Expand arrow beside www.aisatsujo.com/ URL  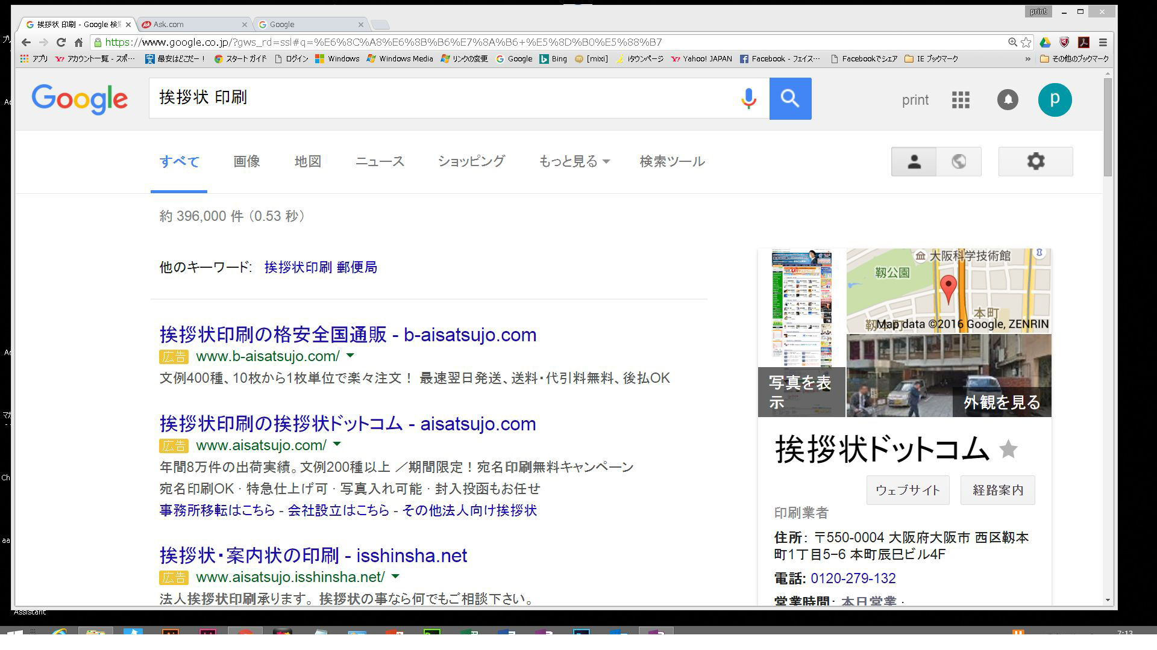(337, 445)
